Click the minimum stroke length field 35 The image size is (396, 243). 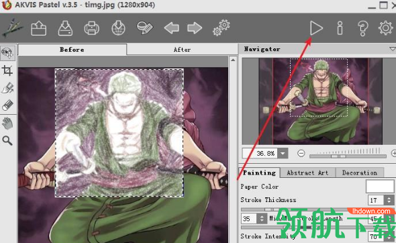coord(248,218)
